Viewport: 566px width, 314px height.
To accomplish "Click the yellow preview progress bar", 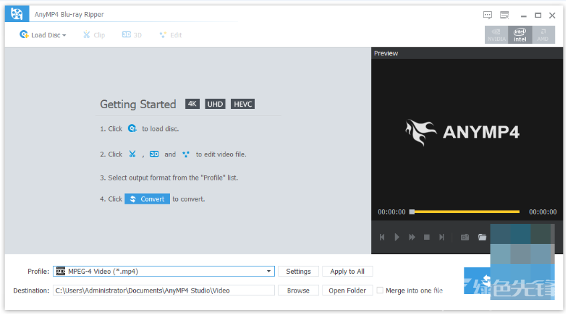I will 467,212.
